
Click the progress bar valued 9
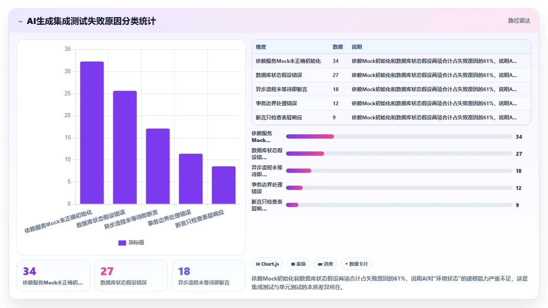click(x=399, y=205)
